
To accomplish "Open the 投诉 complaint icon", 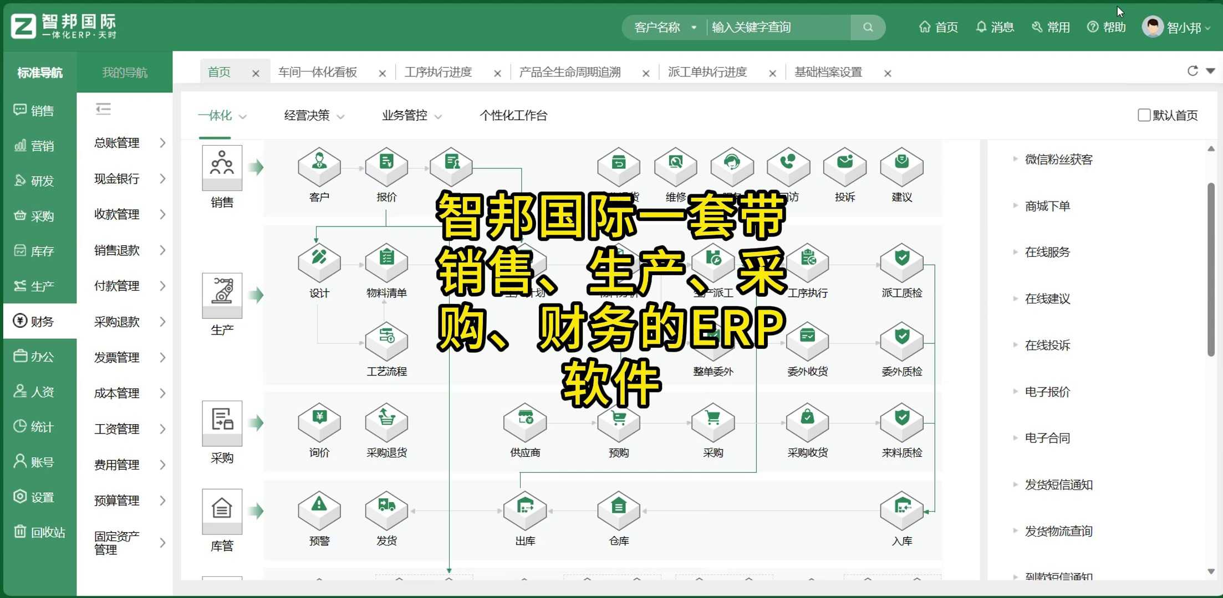I will 844,167.
